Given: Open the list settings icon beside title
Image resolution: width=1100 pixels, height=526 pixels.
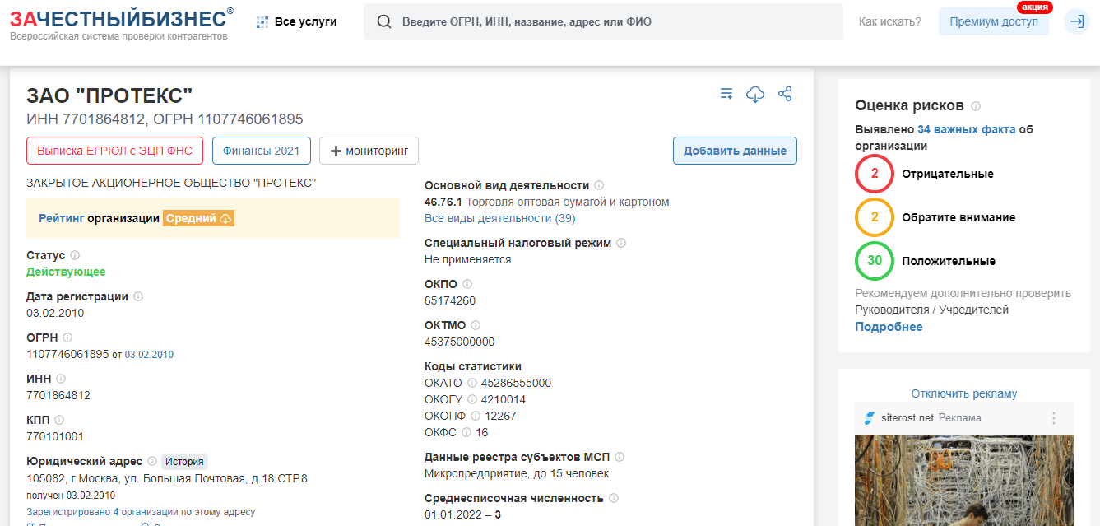Looking at the screenshot, I should pyautogui.click(x=726, y=94).
